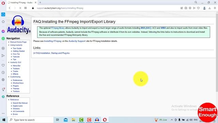Open the Tips navigation link
Viewport: 218px width, 123px height.
(14, 59)
